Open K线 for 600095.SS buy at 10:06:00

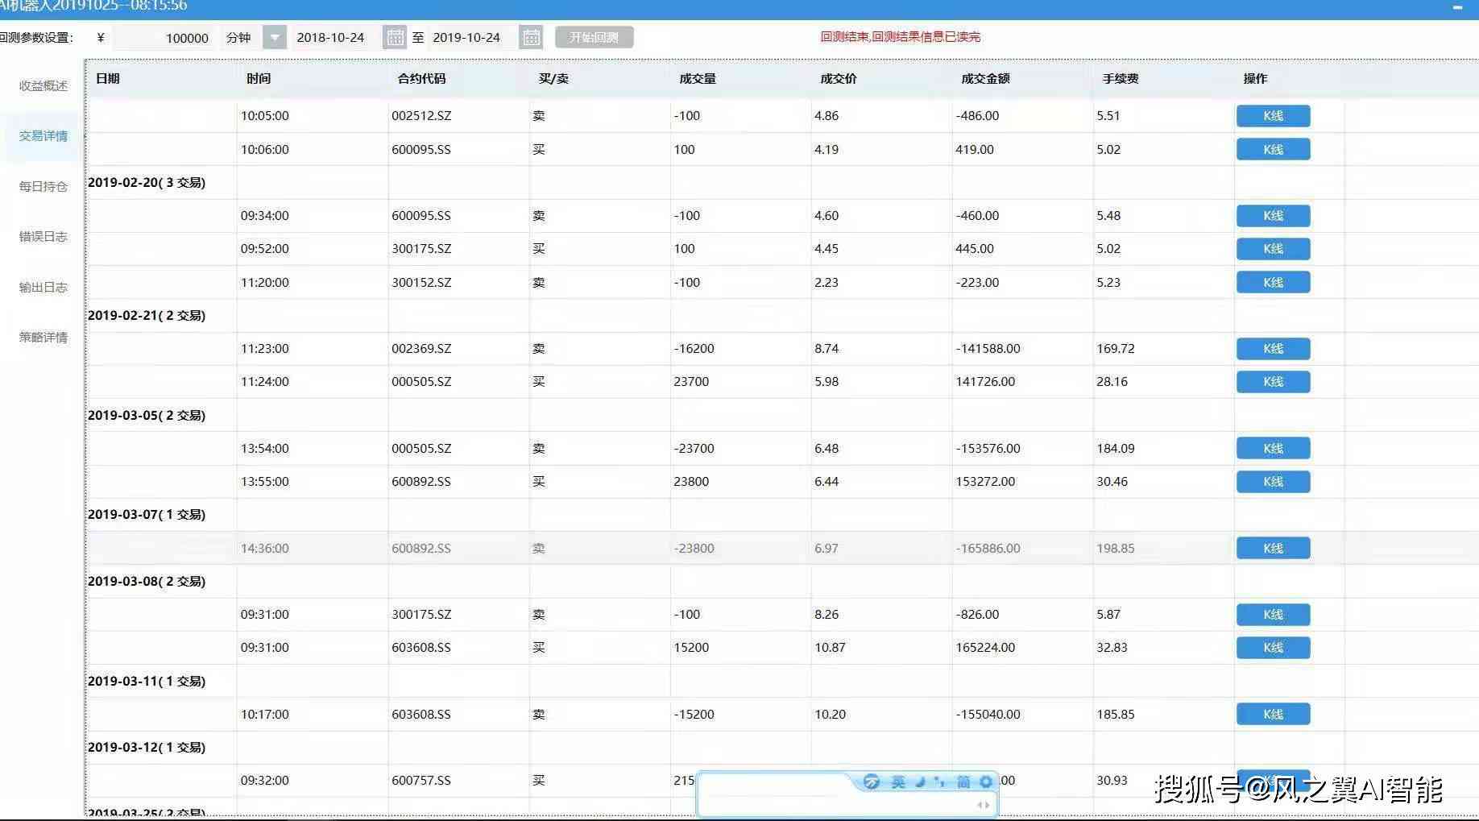pyautogui.click(x=1273, y=150)
